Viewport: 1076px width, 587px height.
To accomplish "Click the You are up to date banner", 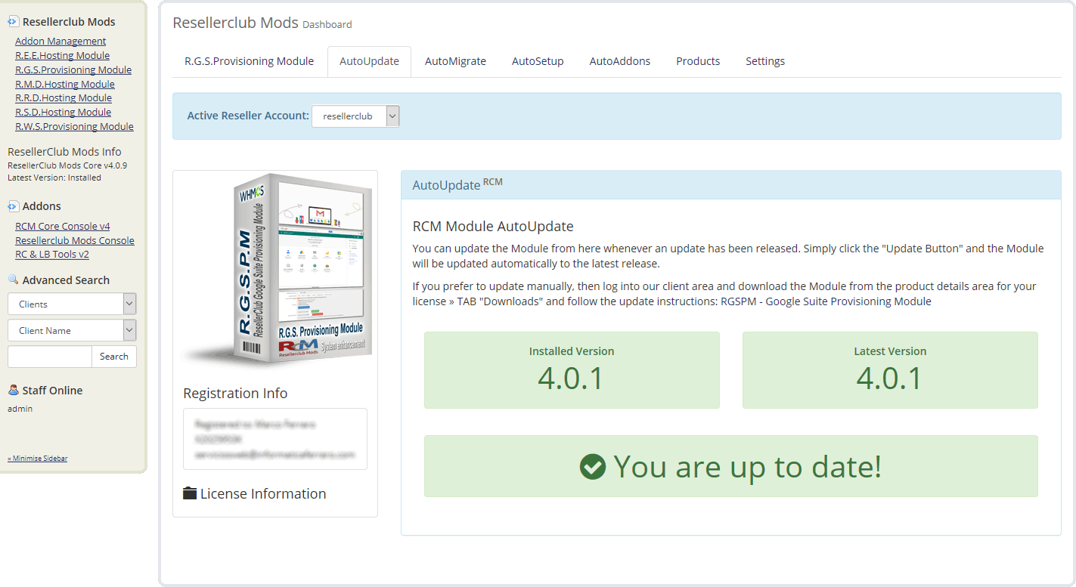I will pyautogui.click(x=731, y=466).
